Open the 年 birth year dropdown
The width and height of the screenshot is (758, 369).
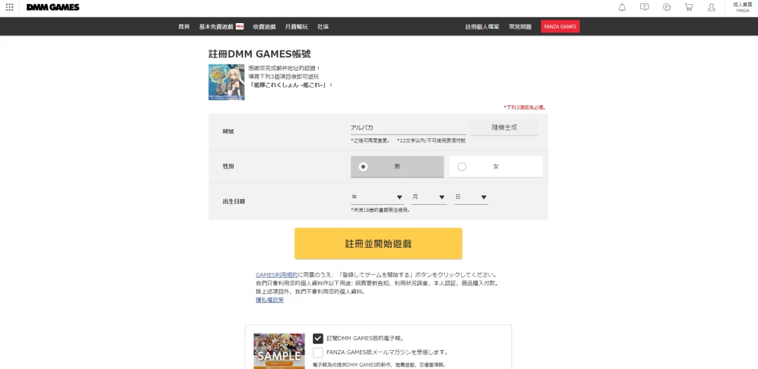(x=377, y=198)
